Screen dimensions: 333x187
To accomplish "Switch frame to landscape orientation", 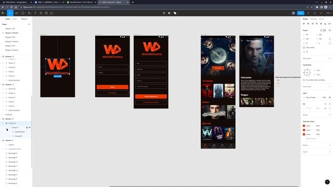I will (x=324, y=30).
